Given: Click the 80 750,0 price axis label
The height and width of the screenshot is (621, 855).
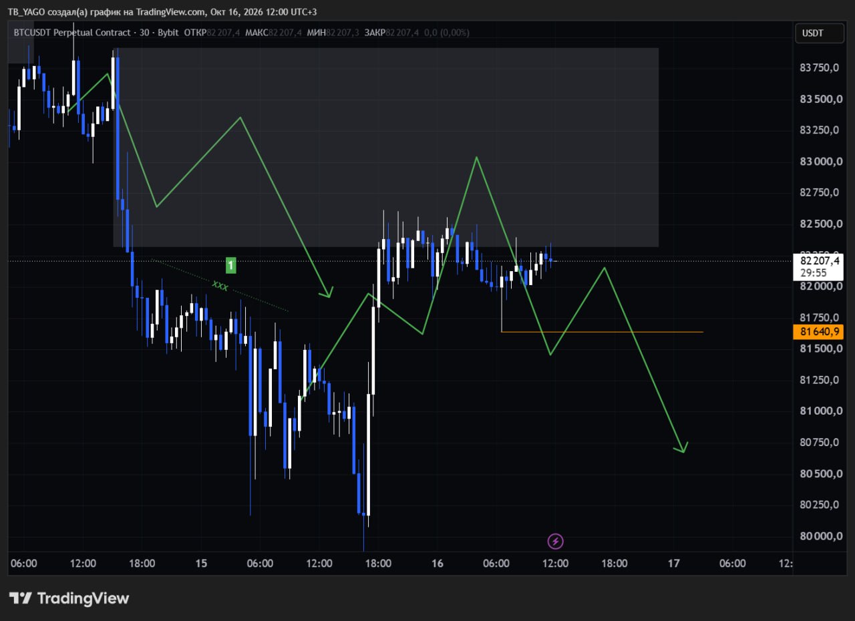Looking at the screenshot, I should tap(819, 442).
